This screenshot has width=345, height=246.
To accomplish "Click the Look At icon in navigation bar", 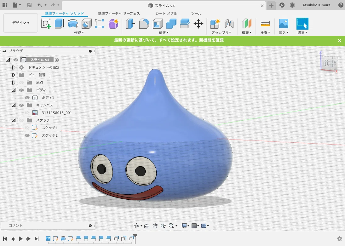I will coord(147,226).
